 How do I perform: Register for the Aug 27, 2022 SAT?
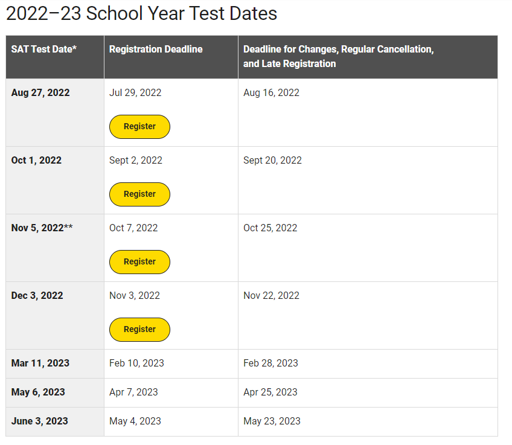(139, 127)
